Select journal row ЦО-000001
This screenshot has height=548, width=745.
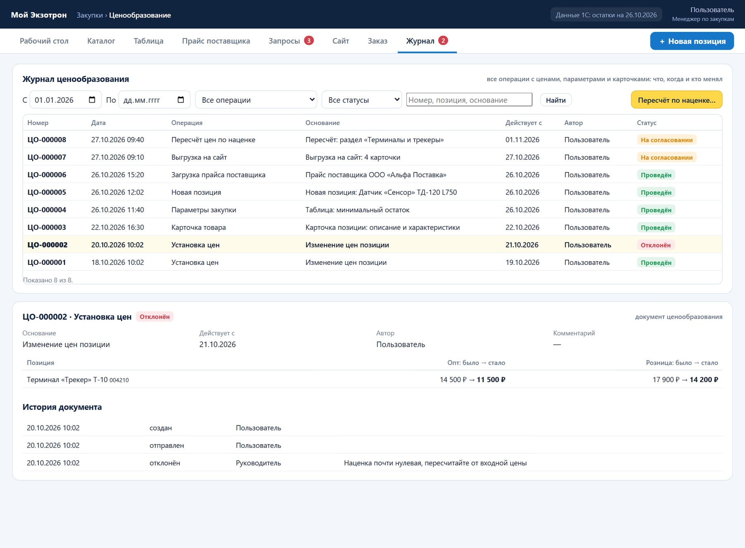(x=372, y=262)
